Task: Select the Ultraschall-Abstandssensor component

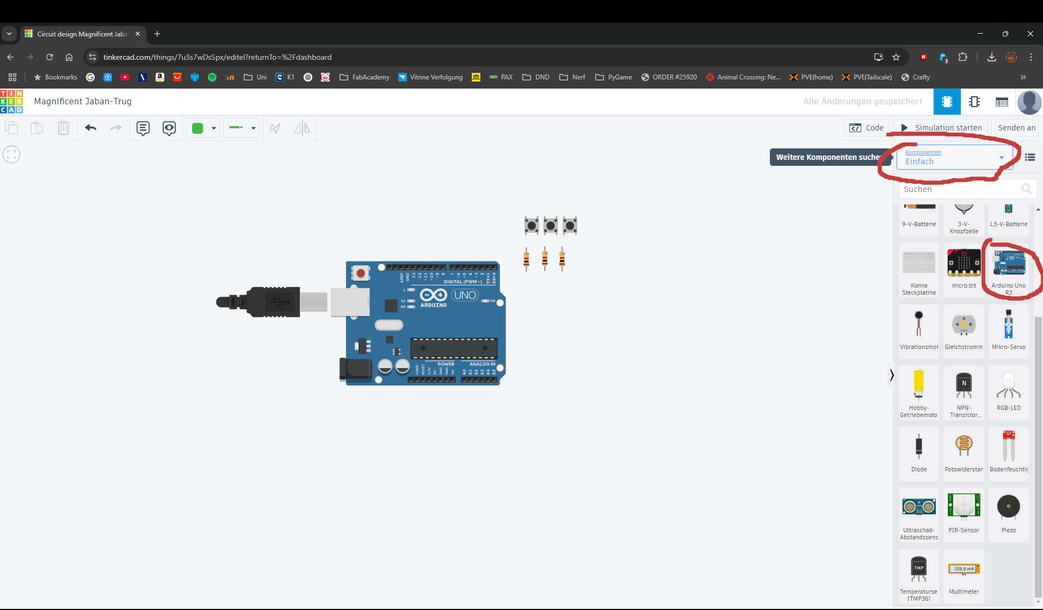Action: tap(919, 515)
